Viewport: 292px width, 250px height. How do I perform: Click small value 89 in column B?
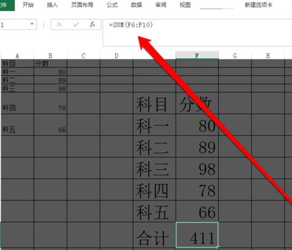50,80
